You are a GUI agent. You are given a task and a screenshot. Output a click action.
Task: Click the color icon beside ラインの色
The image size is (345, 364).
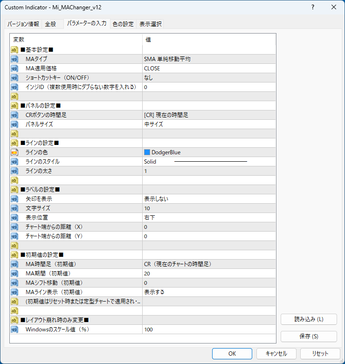(x=14, y=152)
